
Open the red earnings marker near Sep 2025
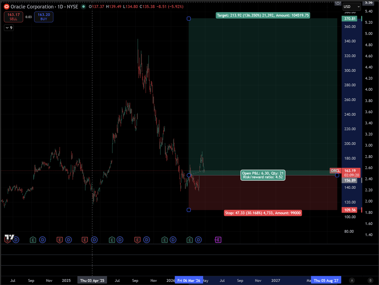point(137,240)
